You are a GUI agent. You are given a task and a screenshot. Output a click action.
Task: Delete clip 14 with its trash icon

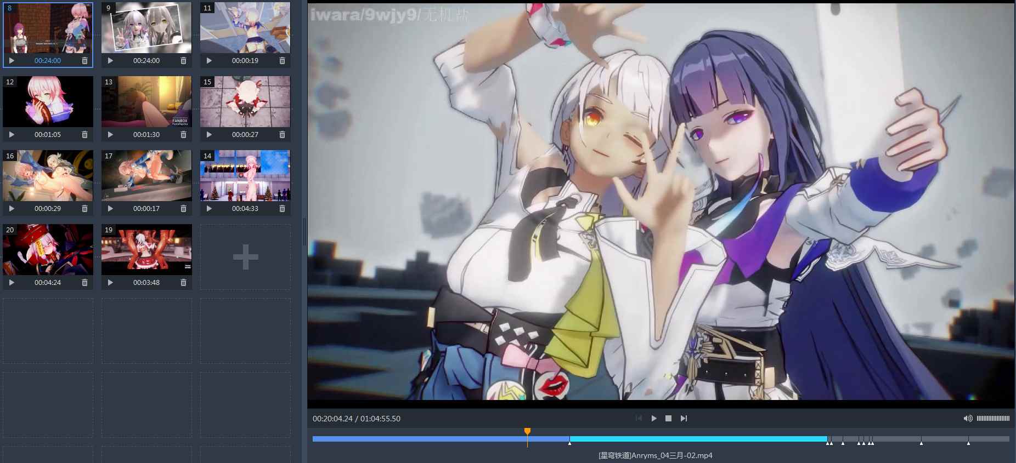[x=282, y=209]
